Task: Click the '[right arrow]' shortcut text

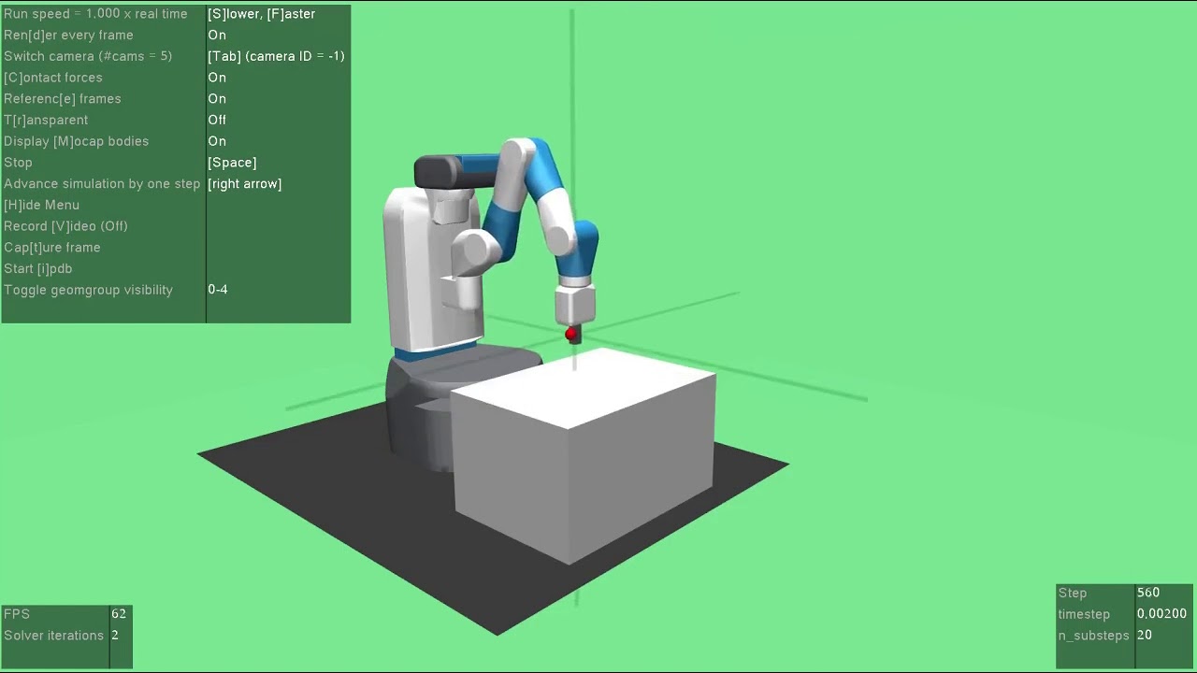Action: click(x=245, y=184)
